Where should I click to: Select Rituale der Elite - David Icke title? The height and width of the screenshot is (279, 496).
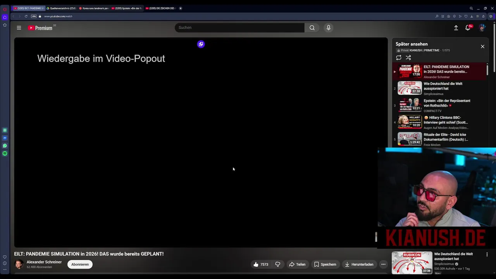[446, 137]
